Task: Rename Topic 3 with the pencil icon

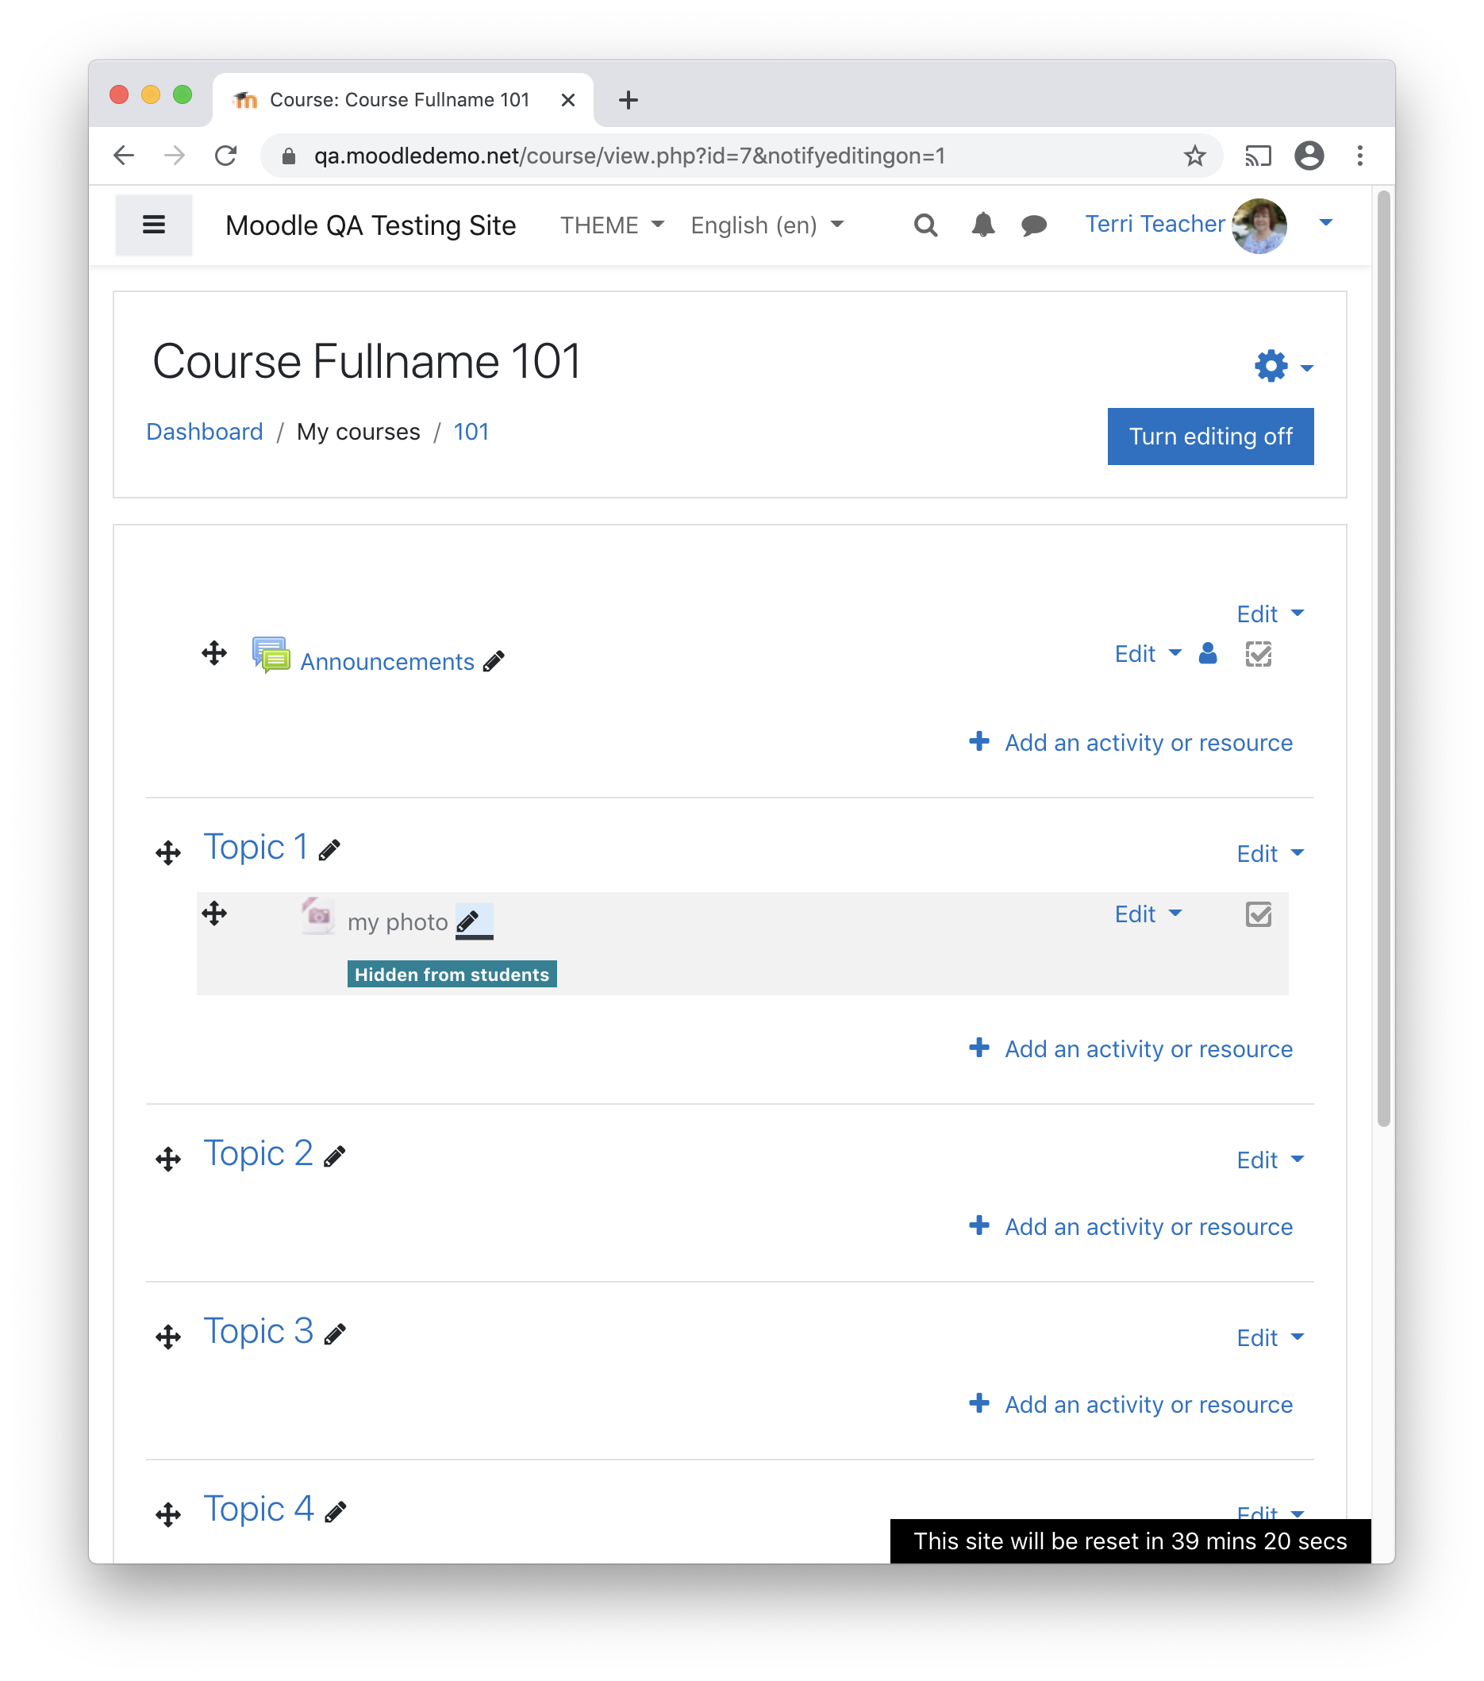Action: (336, 1333)
